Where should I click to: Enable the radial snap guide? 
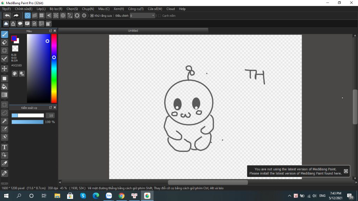pyautogui.click(x=56, y=15)
